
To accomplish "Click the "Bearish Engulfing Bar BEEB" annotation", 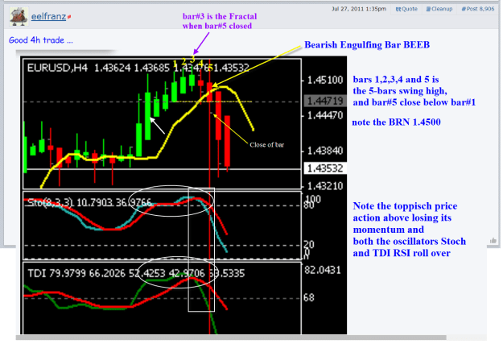I will click(x=367, y=44).
